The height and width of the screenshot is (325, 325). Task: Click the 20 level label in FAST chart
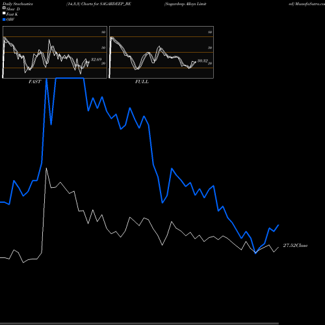[103, 63]
